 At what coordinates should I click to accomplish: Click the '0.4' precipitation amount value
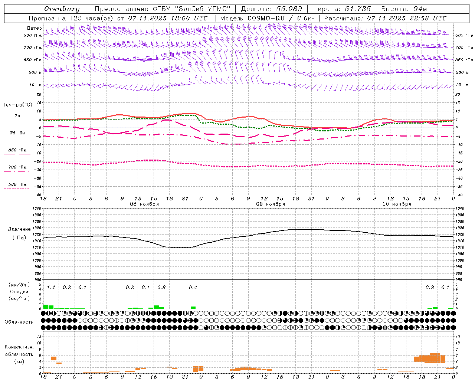193,287
